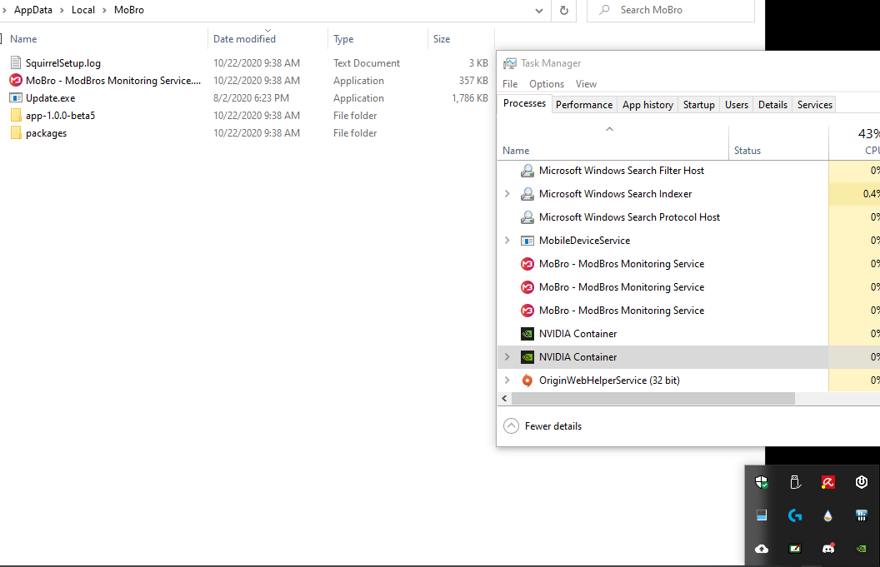Click the green tablet pen tray icon
Viewport: 880px width, 567px height.
(x=795, y=549)
